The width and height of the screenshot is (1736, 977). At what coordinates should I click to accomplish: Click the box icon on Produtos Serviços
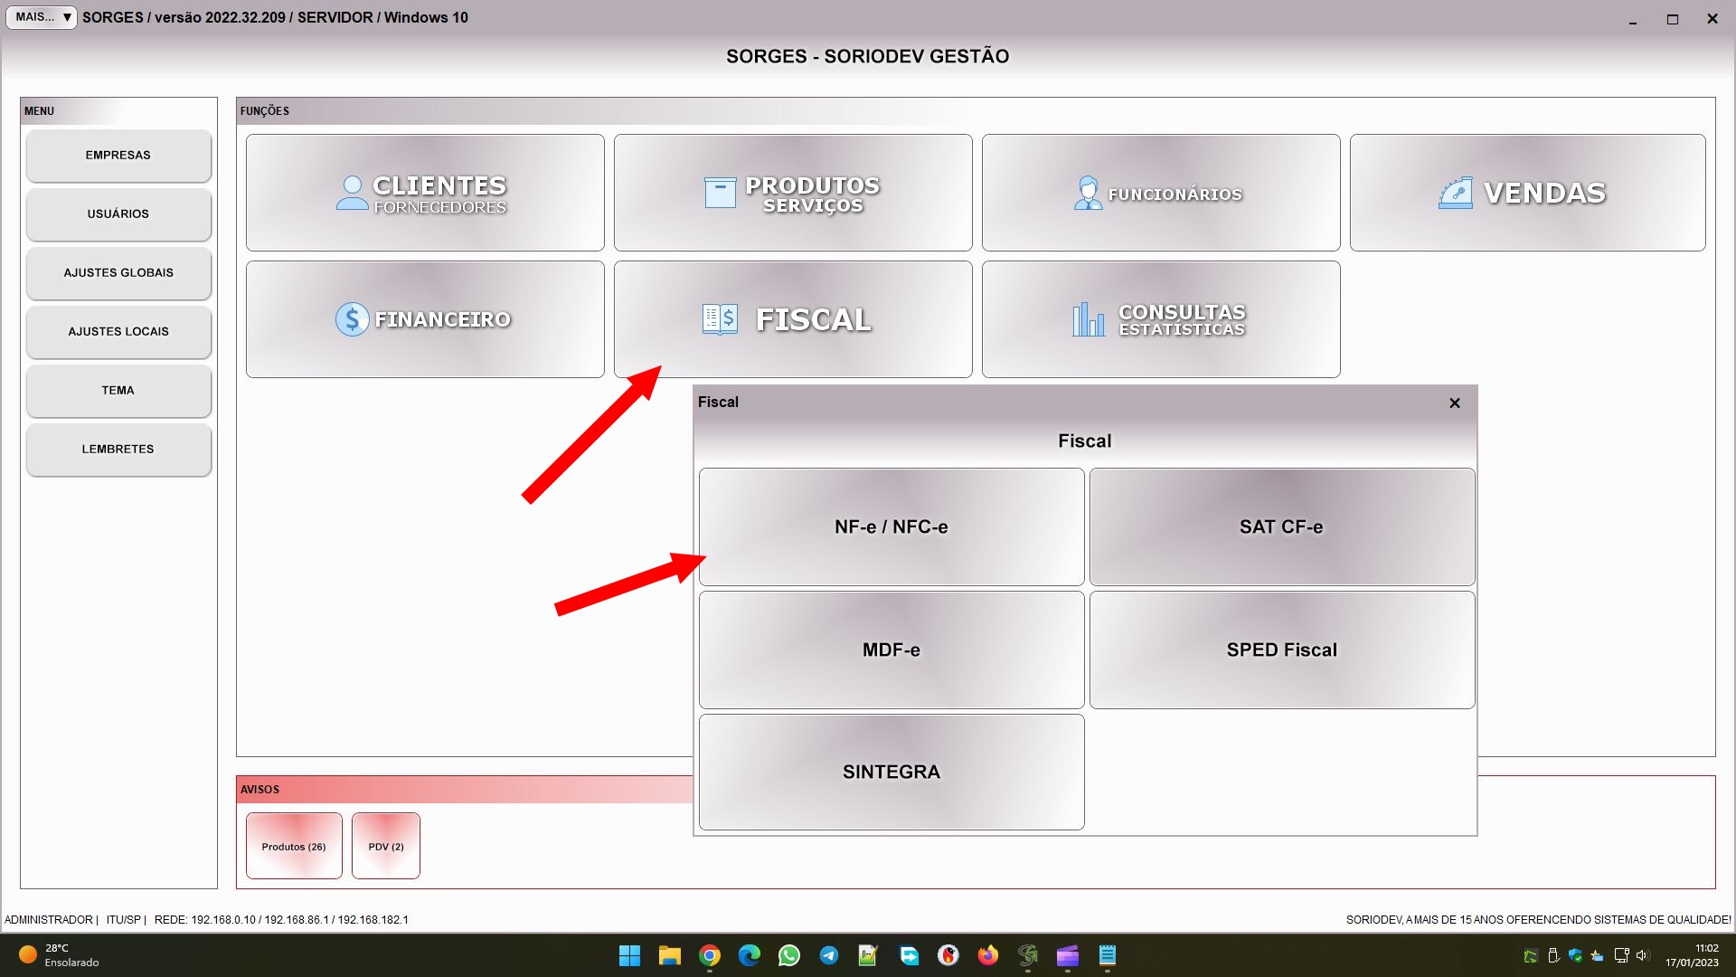(720, 193)
